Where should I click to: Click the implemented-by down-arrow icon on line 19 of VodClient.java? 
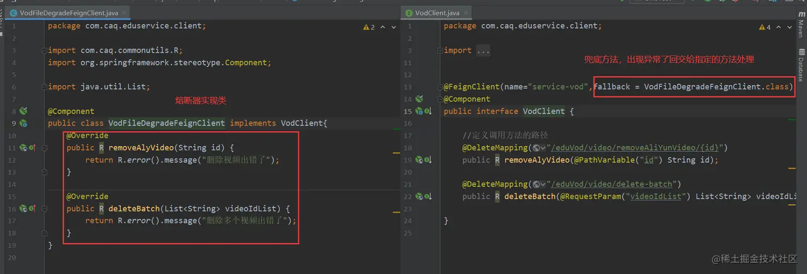(428, 159)
